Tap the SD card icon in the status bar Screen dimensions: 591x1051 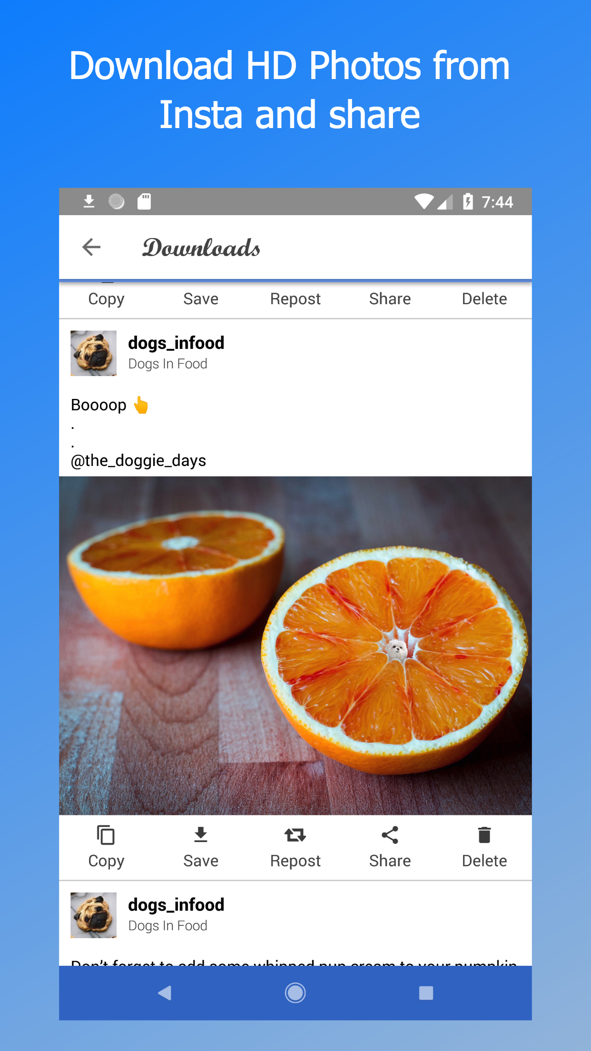tap(144, 201)
